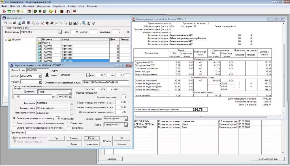290x166 pixels.
Task: Click the Почистить button
Action: point(111,159)
